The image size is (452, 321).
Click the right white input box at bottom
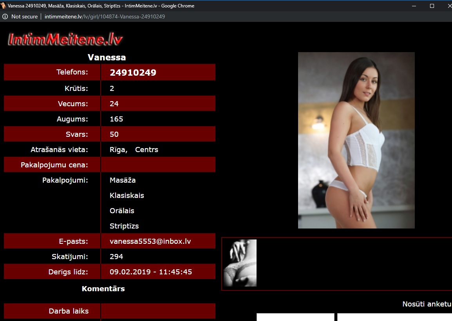tap(394, 317)
